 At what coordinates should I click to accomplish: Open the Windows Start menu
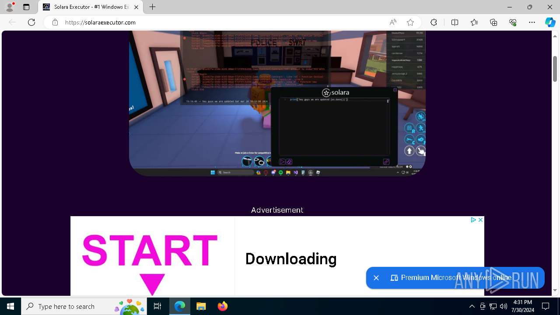tap(10, 306)
